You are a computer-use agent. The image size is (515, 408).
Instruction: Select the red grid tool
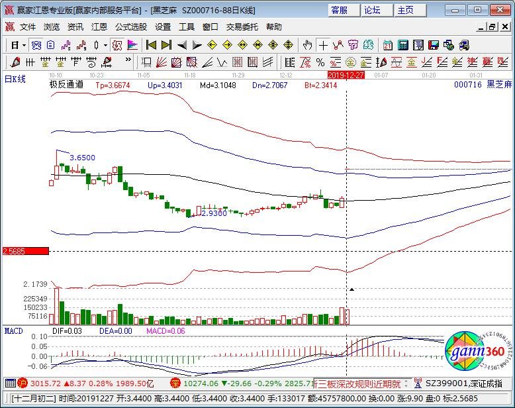point(237,62)
